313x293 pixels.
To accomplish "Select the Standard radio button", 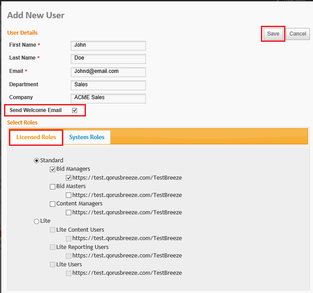I will pyautogui.click(x=37, y=161).
